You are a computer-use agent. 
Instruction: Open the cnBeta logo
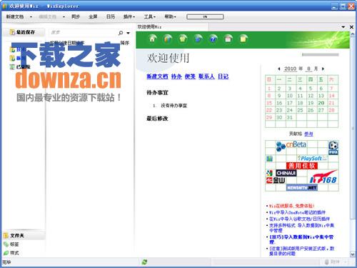[x=291, y=145]
